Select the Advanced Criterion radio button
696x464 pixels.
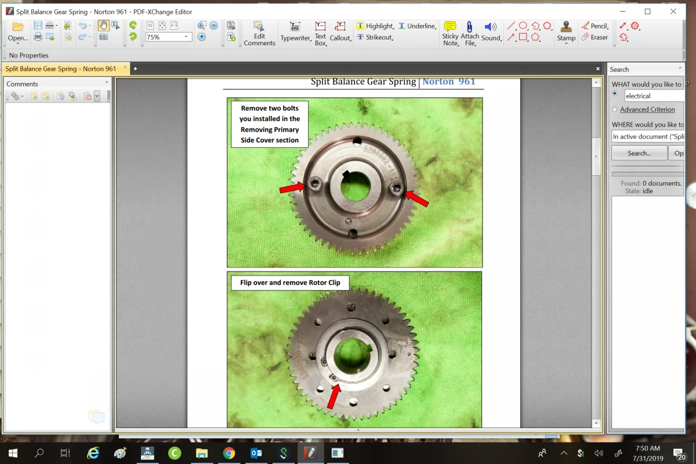(615, 109)
